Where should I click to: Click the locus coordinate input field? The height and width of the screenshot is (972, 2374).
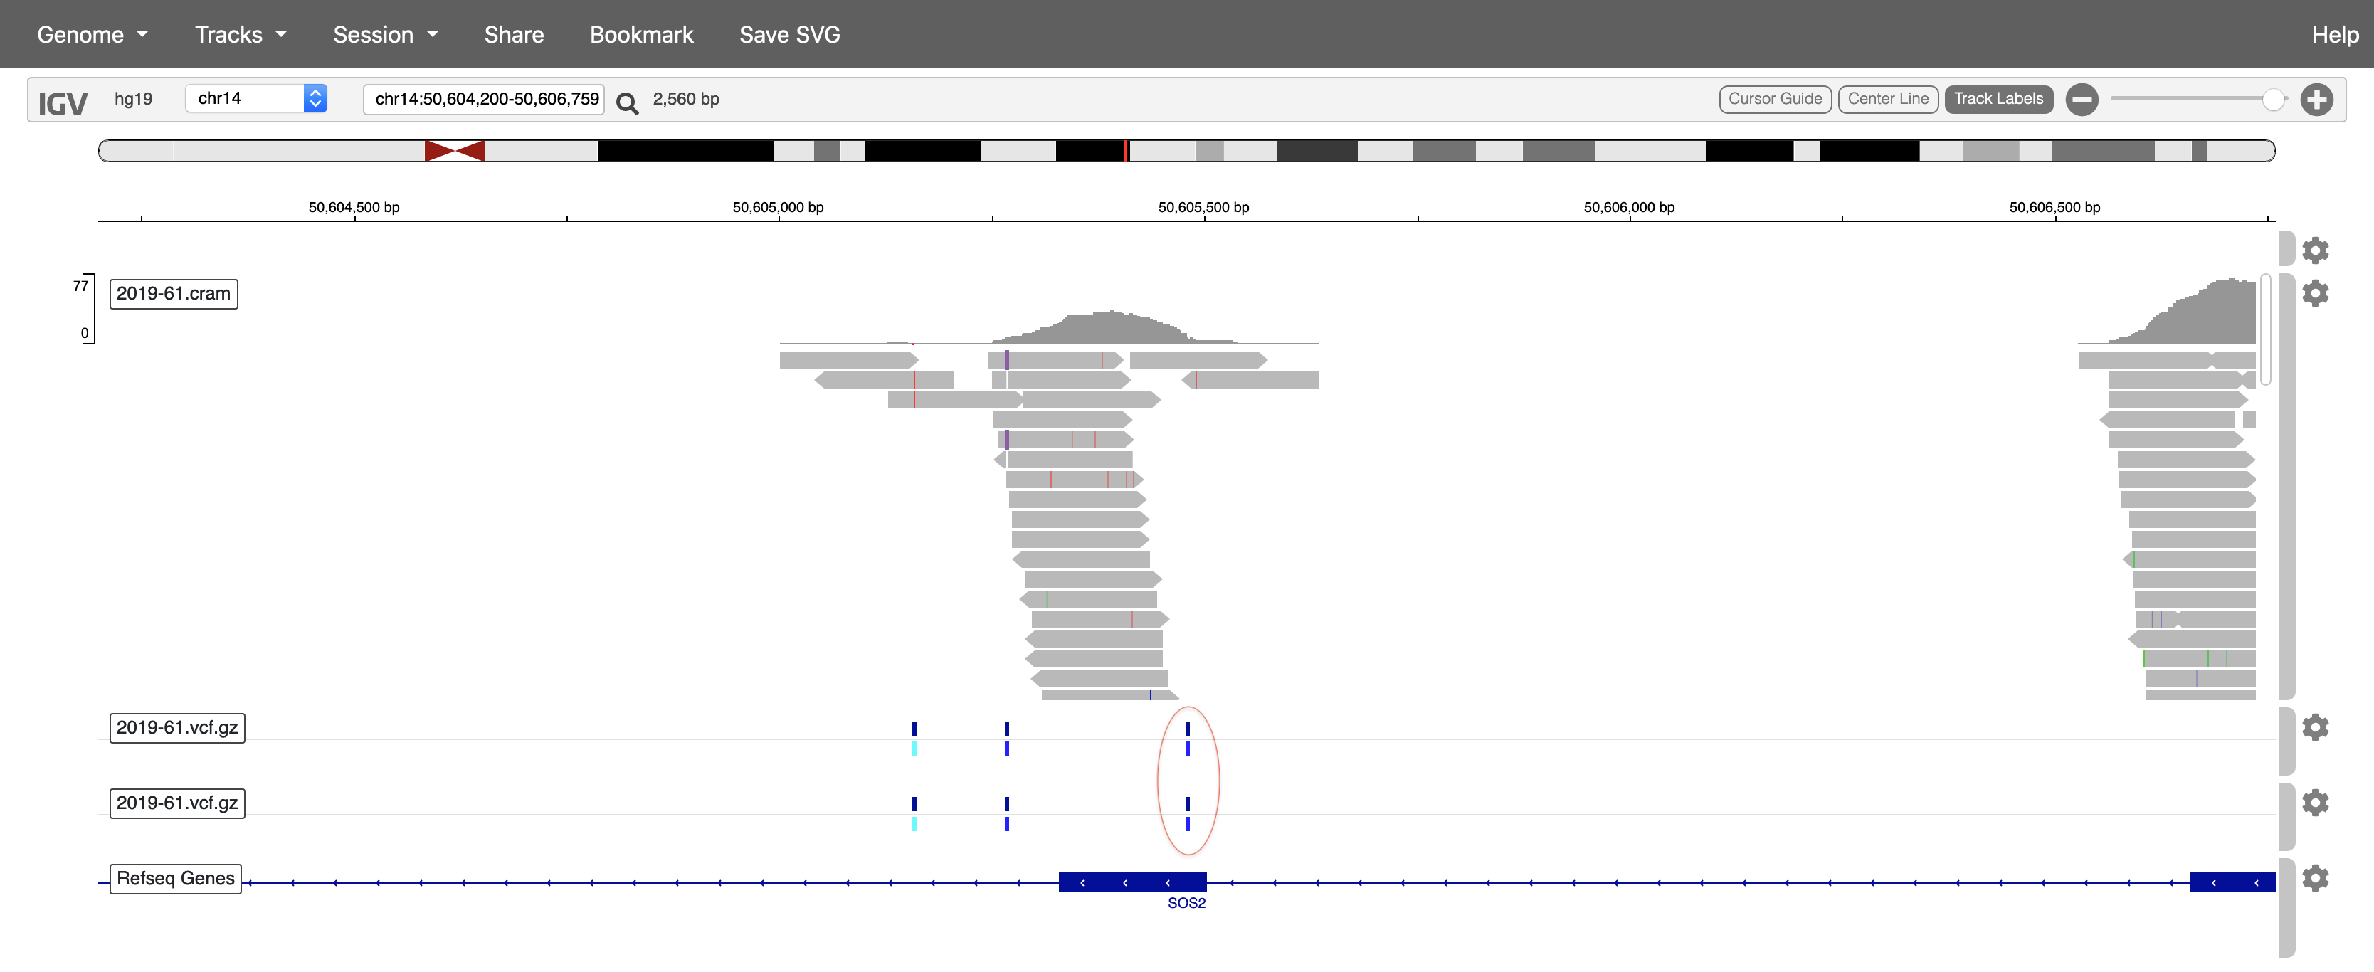coord(483,99)
